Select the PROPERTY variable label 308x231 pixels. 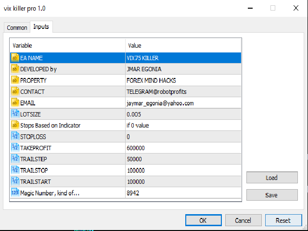point(33,80)
